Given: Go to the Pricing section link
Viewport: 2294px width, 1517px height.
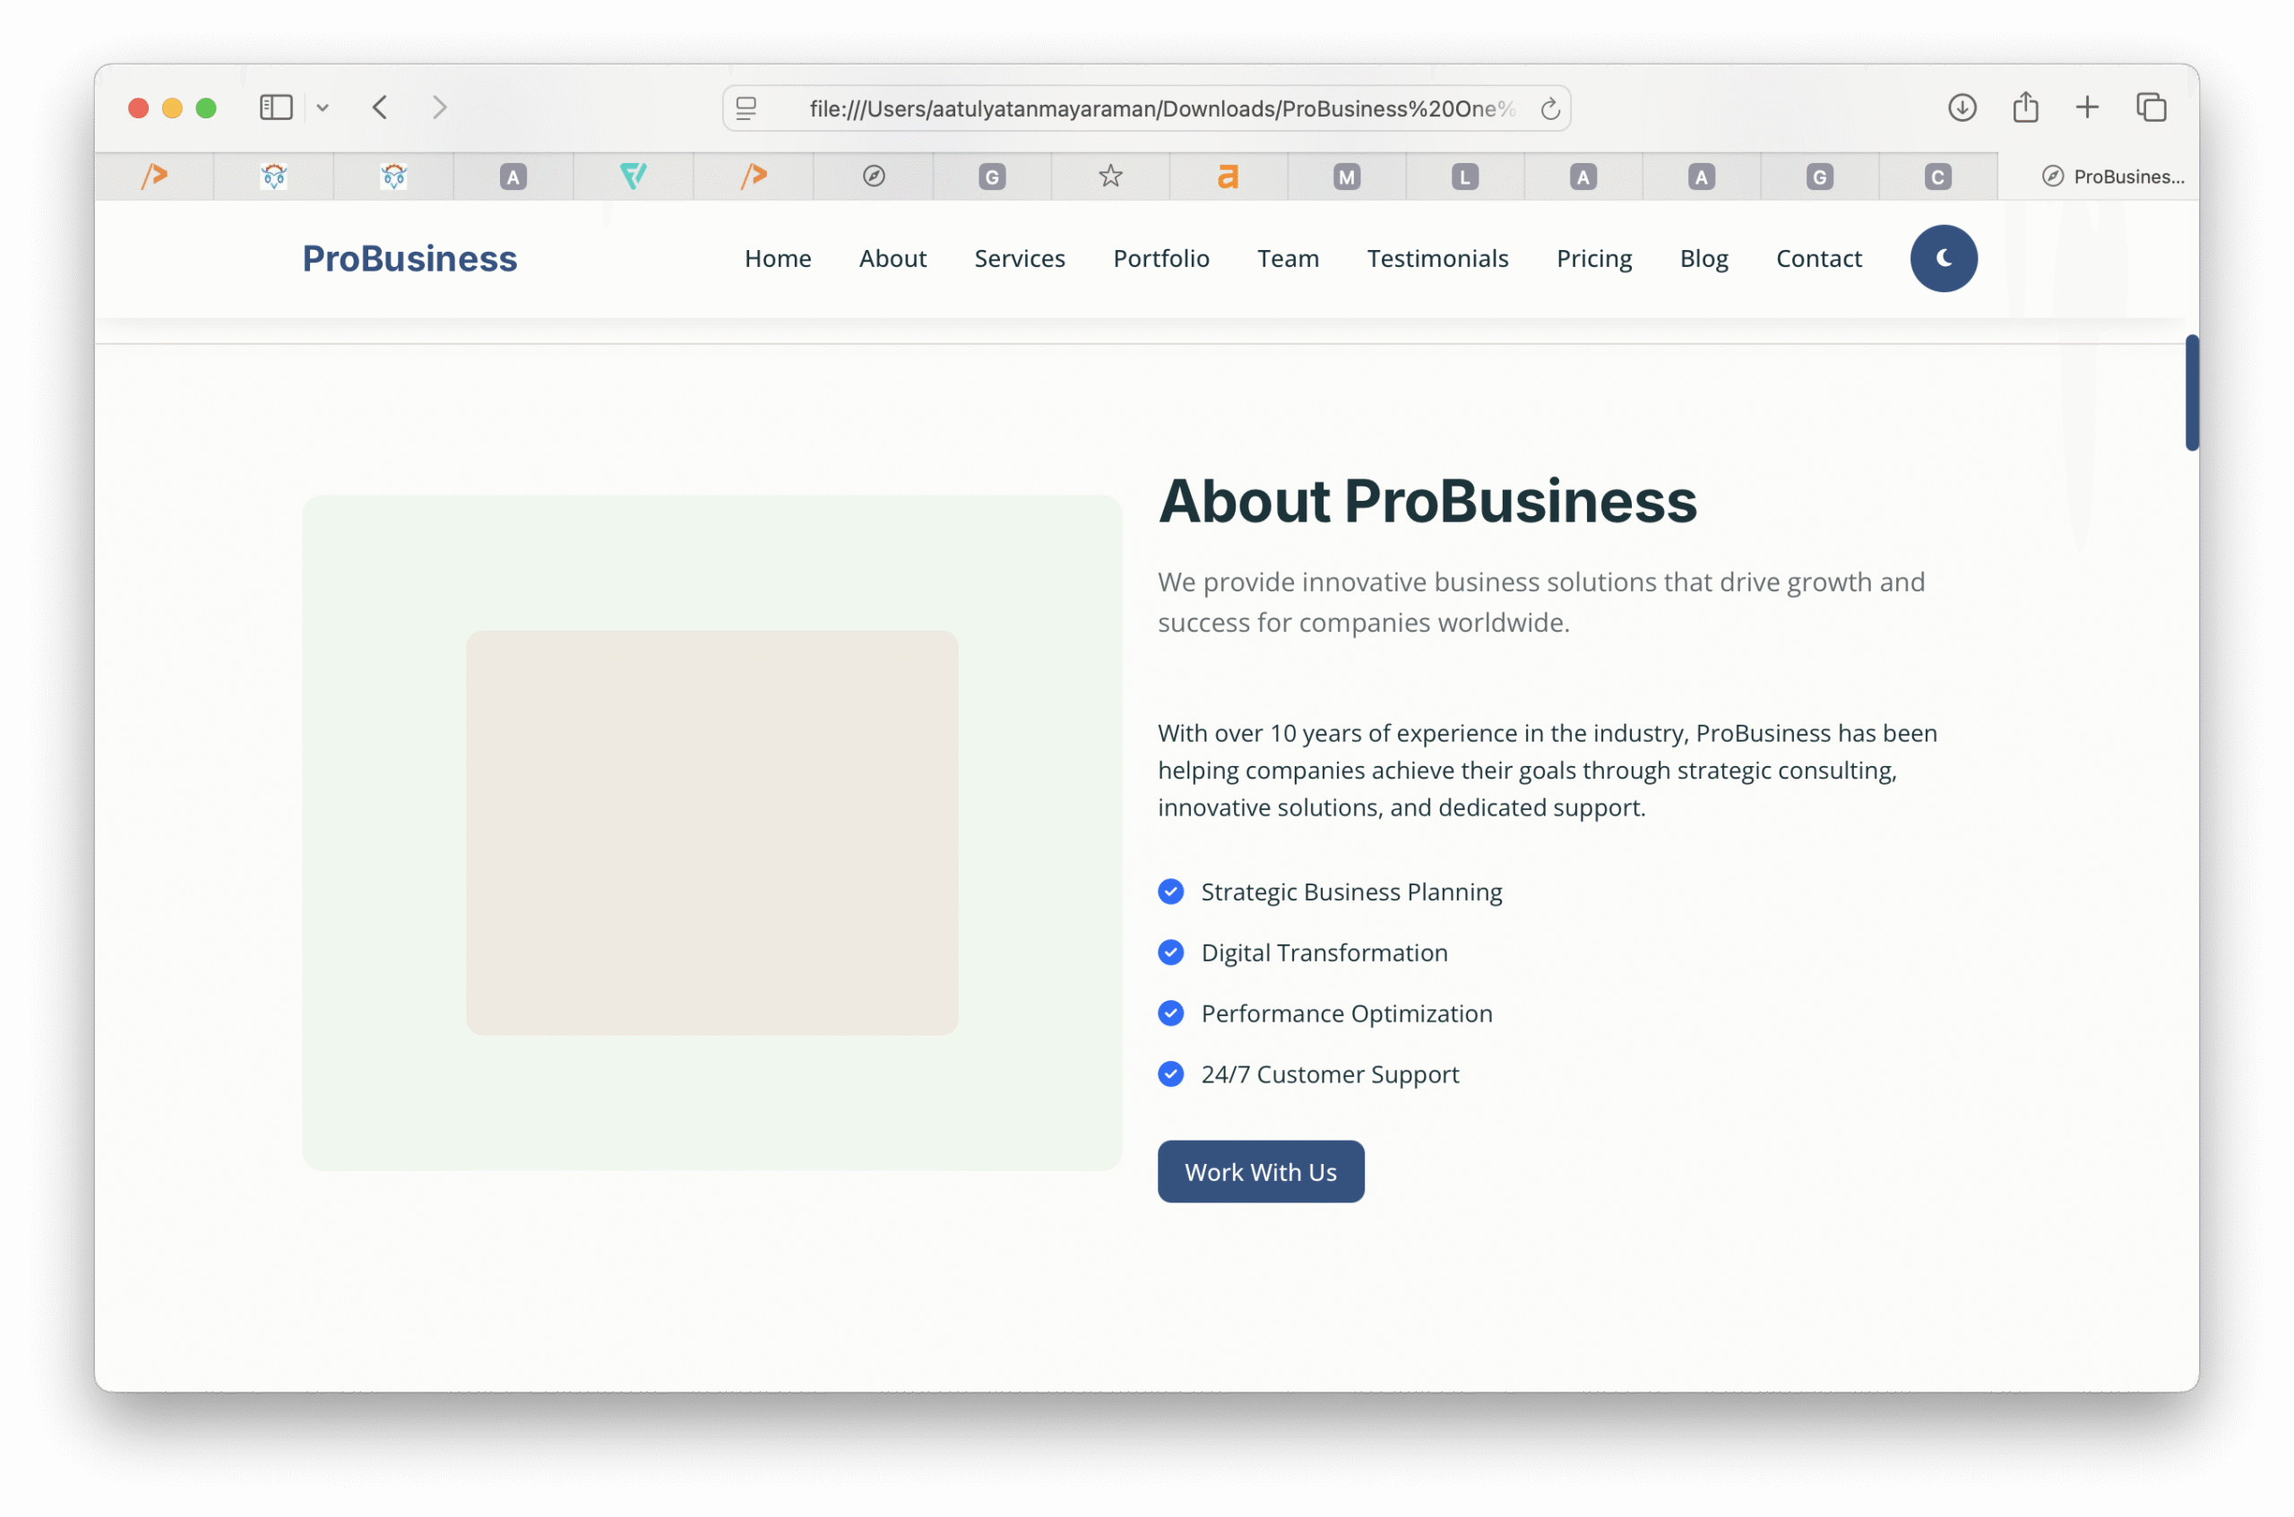Looking at the screenshot, I should pos(1593,258).
